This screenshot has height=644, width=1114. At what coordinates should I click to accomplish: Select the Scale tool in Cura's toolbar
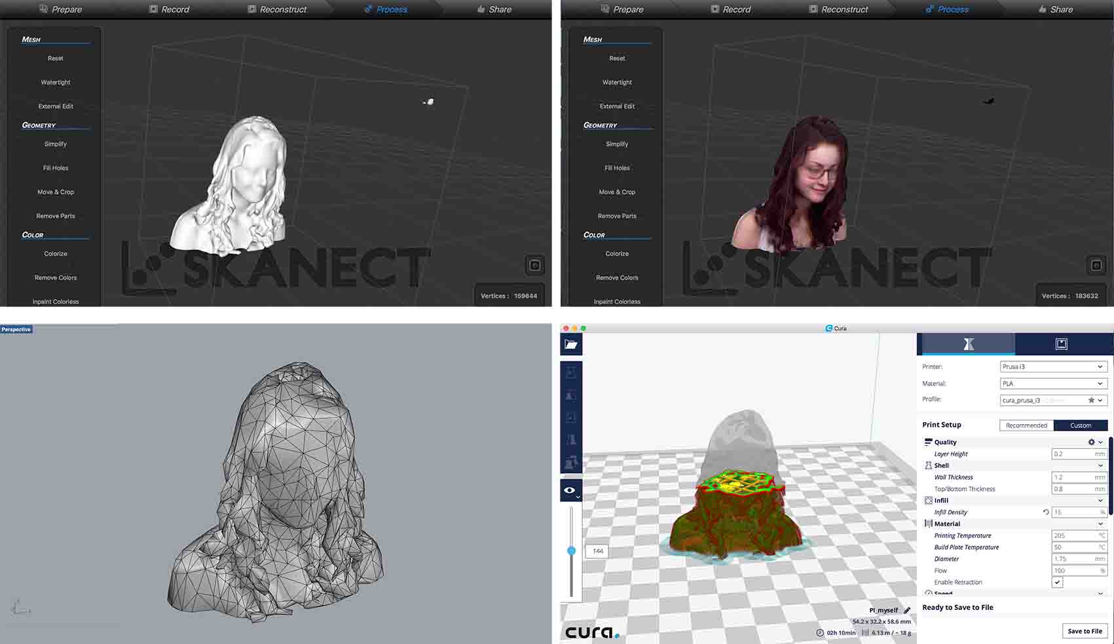pos(571,395)
